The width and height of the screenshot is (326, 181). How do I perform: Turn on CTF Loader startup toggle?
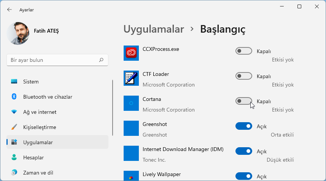point(244,76)
